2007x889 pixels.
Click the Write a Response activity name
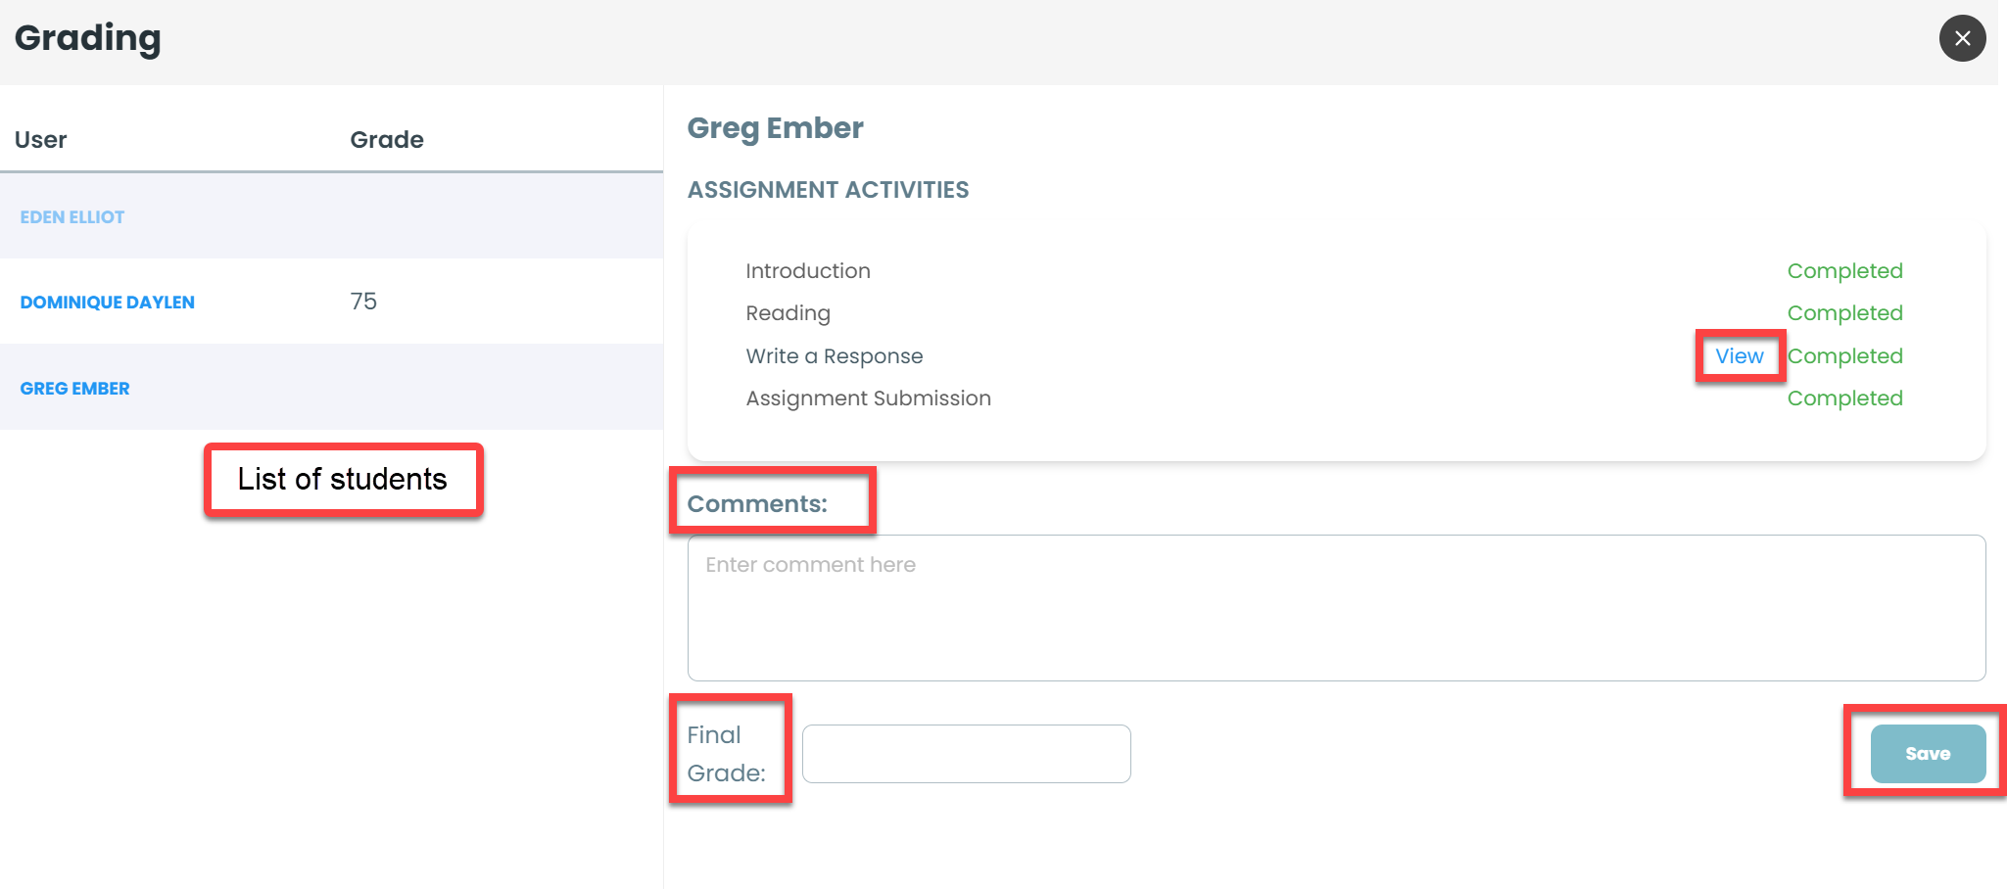(x=835, y=356)
